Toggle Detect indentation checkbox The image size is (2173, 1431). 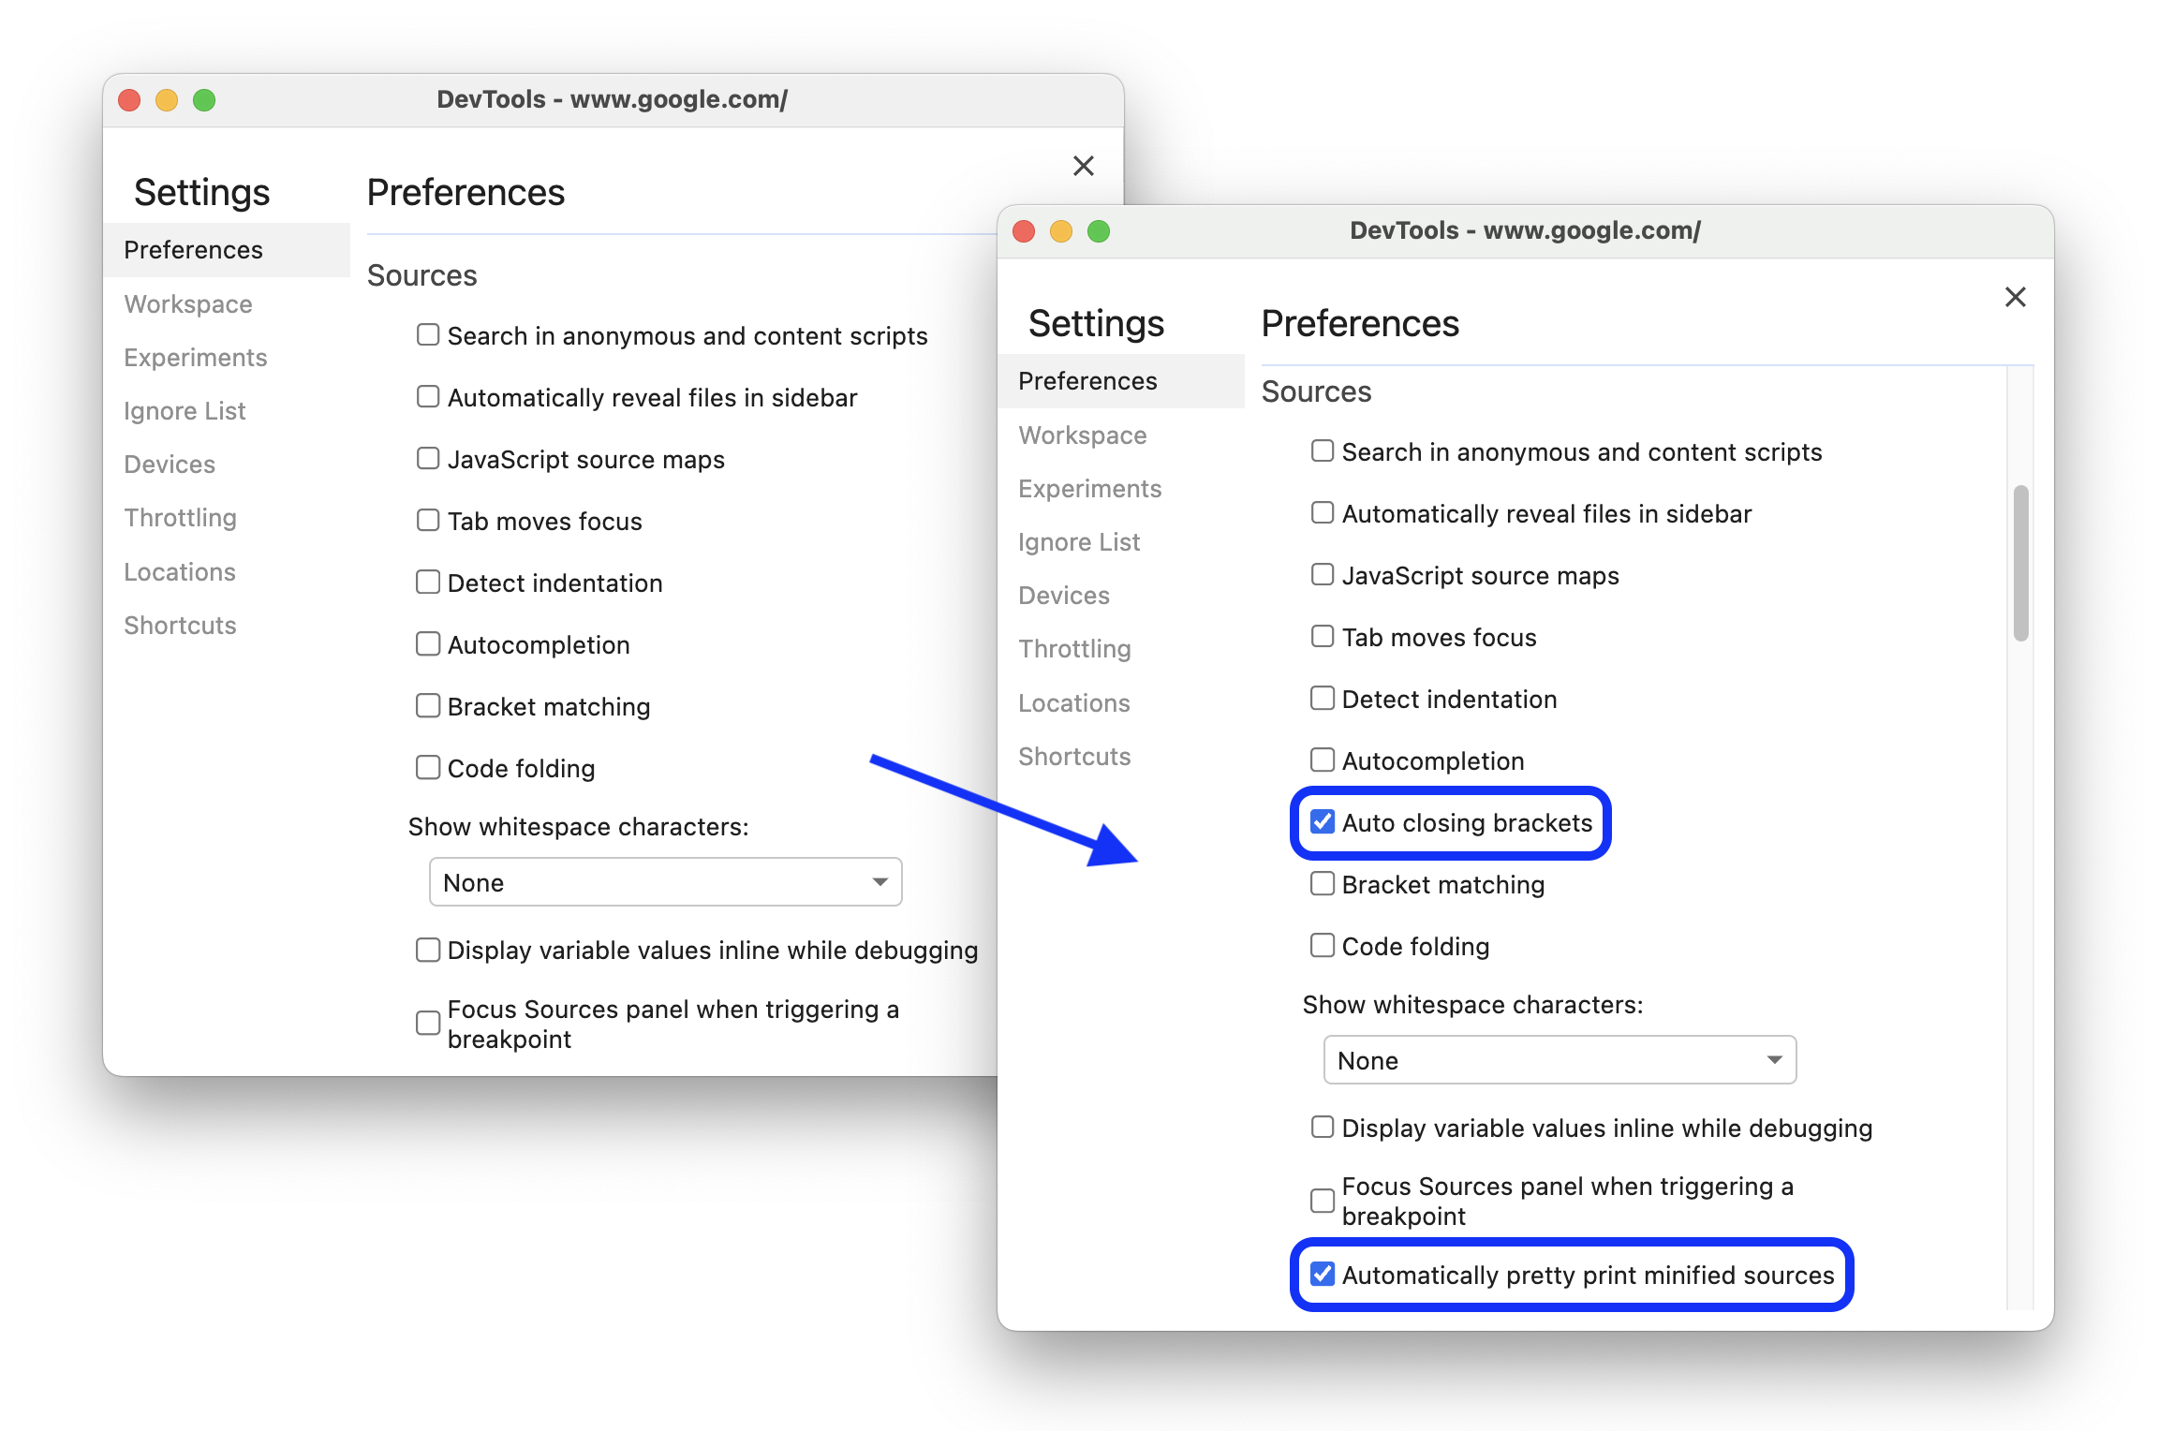(x=1322, y=698)
